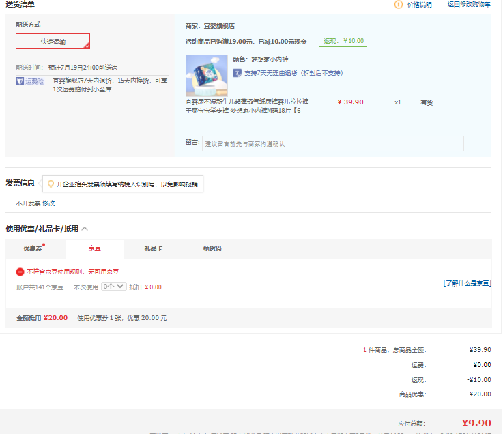Click the 商家: 宜婴旗舰店 merchant name
Image resolution: width=503 pixels, height=434 pixels.
[x=210, y=26]
